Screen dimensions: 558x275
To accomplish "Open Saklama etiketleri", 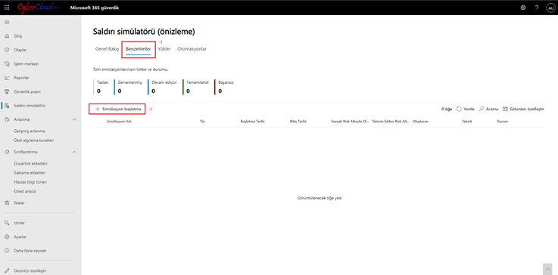I will point(30,173).
